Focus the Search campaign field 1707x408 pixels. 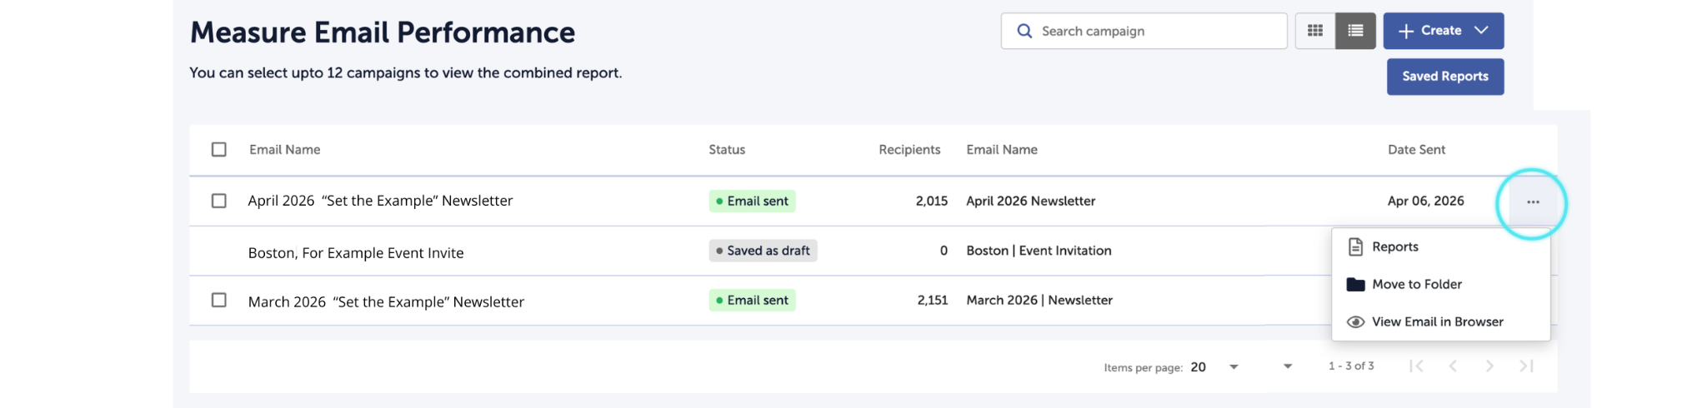1154,31
